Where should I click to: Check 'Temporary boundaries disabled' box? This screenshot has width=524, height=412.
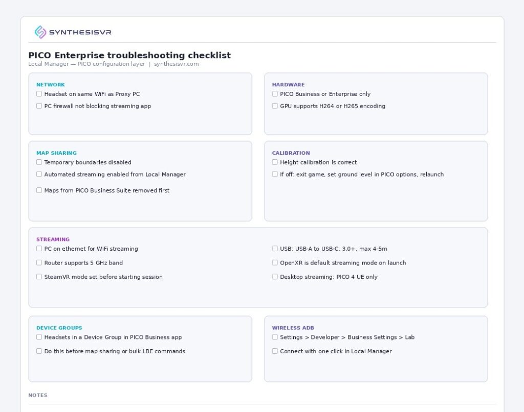click(39, 162)
